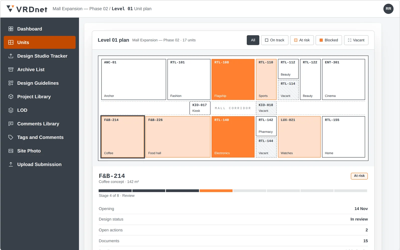The height and width of the screenshot is (250, 400).
Task: Click the At risk status badge
Action: (359, 176)
